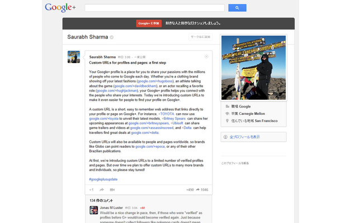Click the info icon in full profile box
The image size is (341, 223).
pyautogui.click(x=225, y=137)
